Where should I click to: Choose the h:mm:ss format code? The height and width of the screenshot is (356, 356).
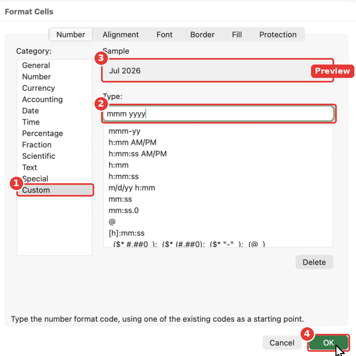(x=218, y=177)
